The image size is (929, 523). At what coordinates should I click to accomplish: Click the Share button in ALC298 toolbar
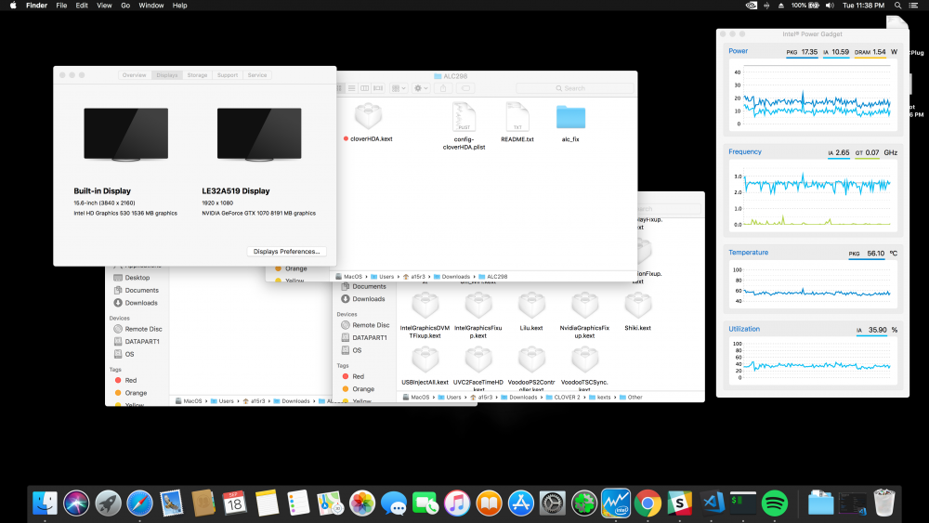(x=443, y=88)
